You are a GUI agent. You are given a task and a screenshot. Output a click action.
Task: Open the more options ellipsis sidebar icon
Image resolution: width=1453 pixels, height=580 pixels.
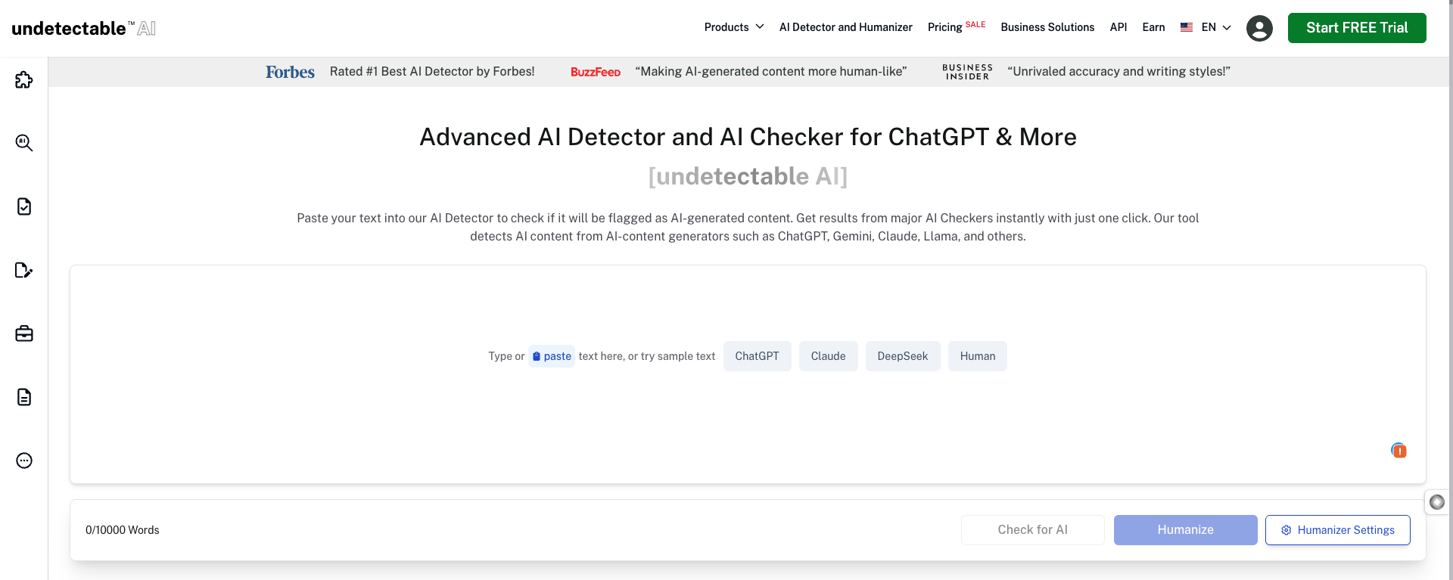coord(24,461)
